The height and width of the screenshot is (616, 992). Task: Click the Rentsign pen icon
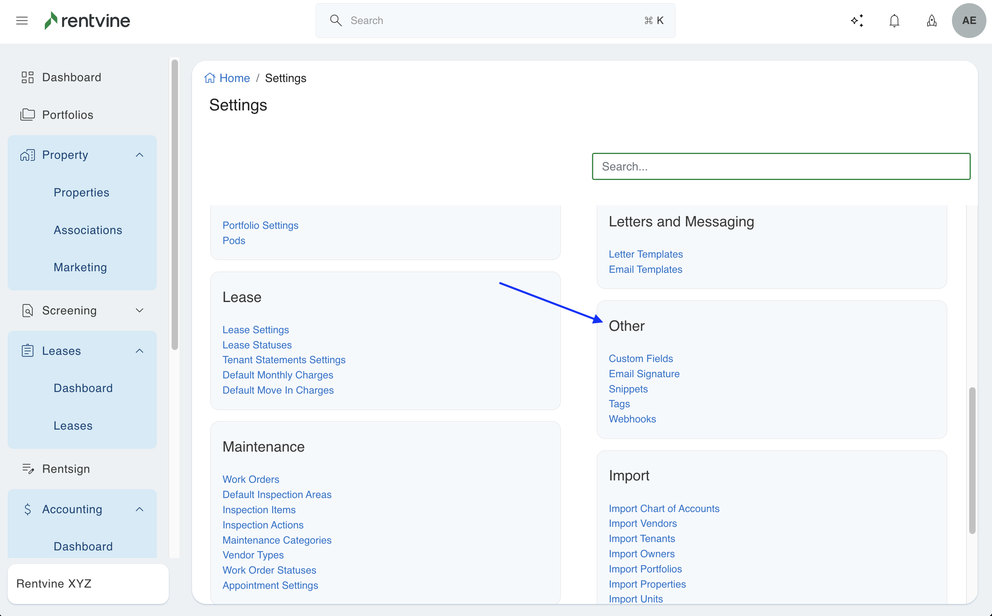(x=27, y=469)
